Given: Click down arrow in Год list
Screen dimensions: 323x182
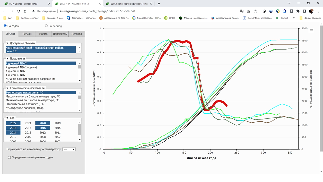Looking at the screenshot, I should pos(80,140).
